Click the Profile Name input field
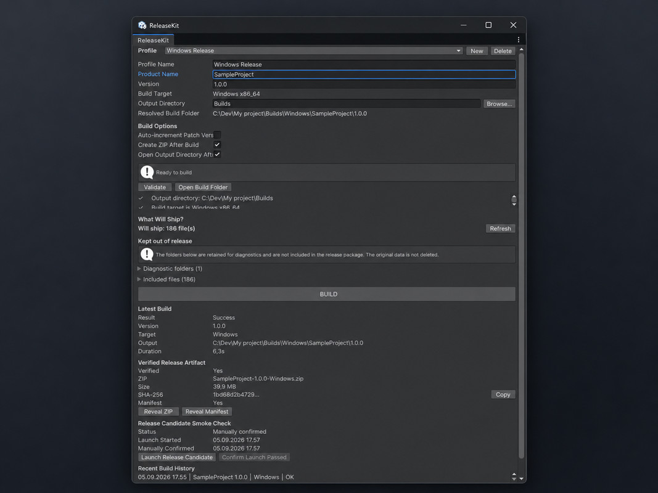Image resolution: width=658 pixels, height=493 pixels. point(364,65)
